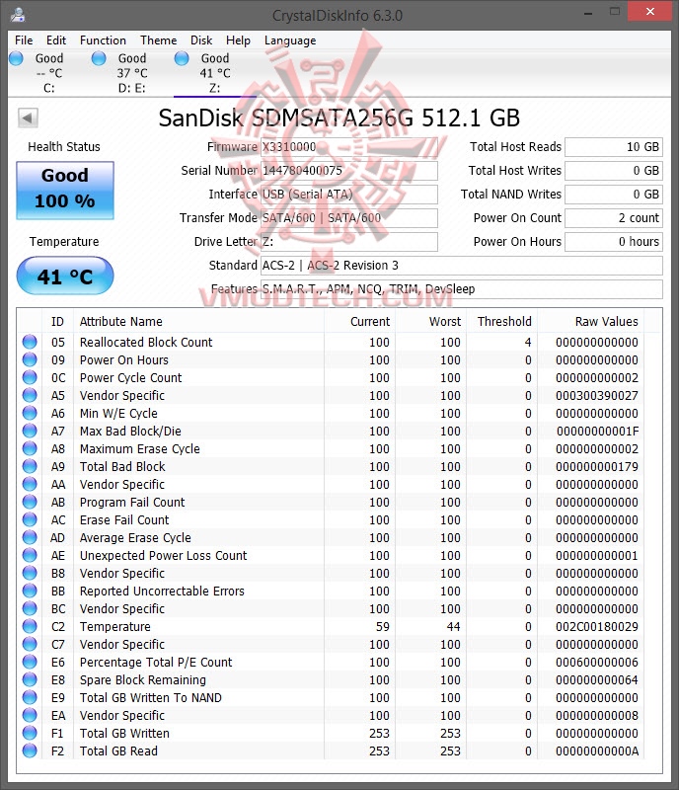
Task: Click the blue orb of Total GB Read
Action: coord(30,750)
